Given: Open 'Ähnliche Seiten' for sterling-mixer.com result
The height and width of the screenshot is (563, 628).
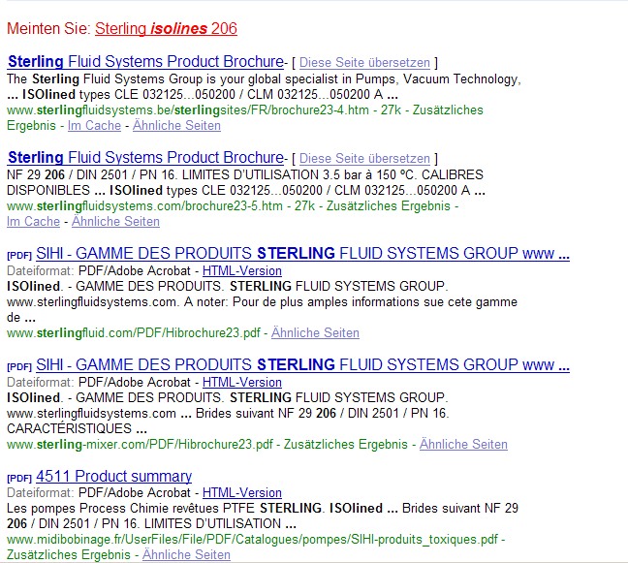Looking at the screenshot, I should click(463, 444).
